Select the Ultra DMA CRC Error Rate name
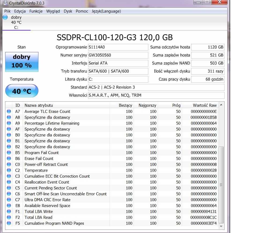Image resolution: width=257 pixels, height=233 pixels. pyautogui.click(x=48, y=200)
